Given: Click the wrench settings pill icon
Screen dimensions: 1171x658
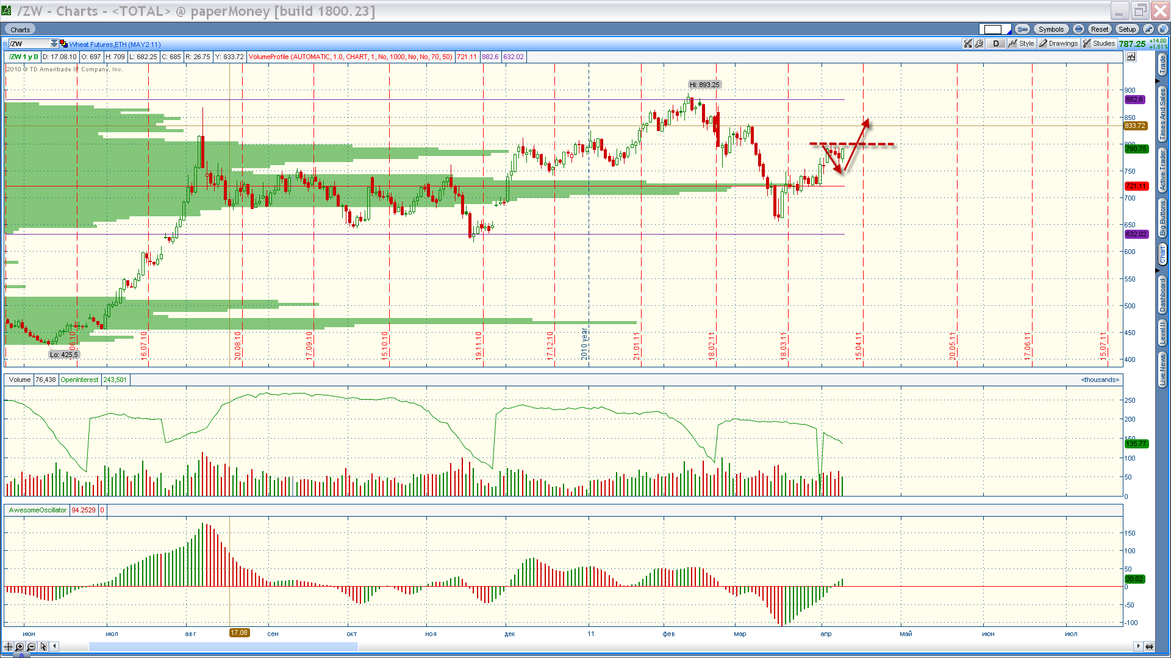Looking at the screenshot, I should tap(1023, 29).
